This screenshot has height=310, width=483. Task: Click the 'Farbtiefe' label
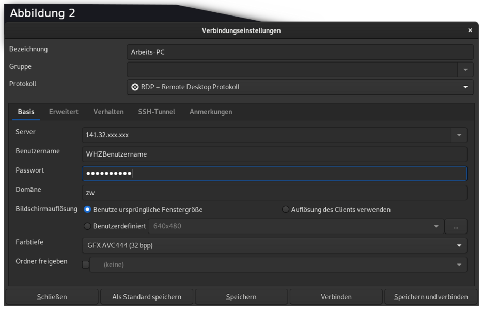point(29,242)
